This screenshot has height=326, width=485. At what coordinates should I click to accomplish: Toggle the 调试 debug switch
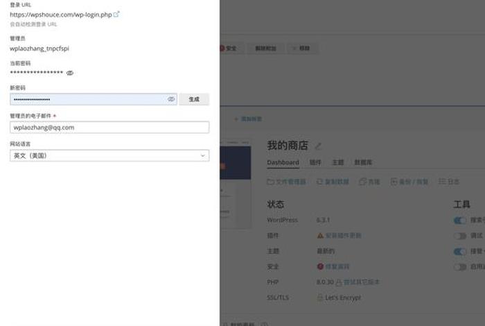(460, 236)
